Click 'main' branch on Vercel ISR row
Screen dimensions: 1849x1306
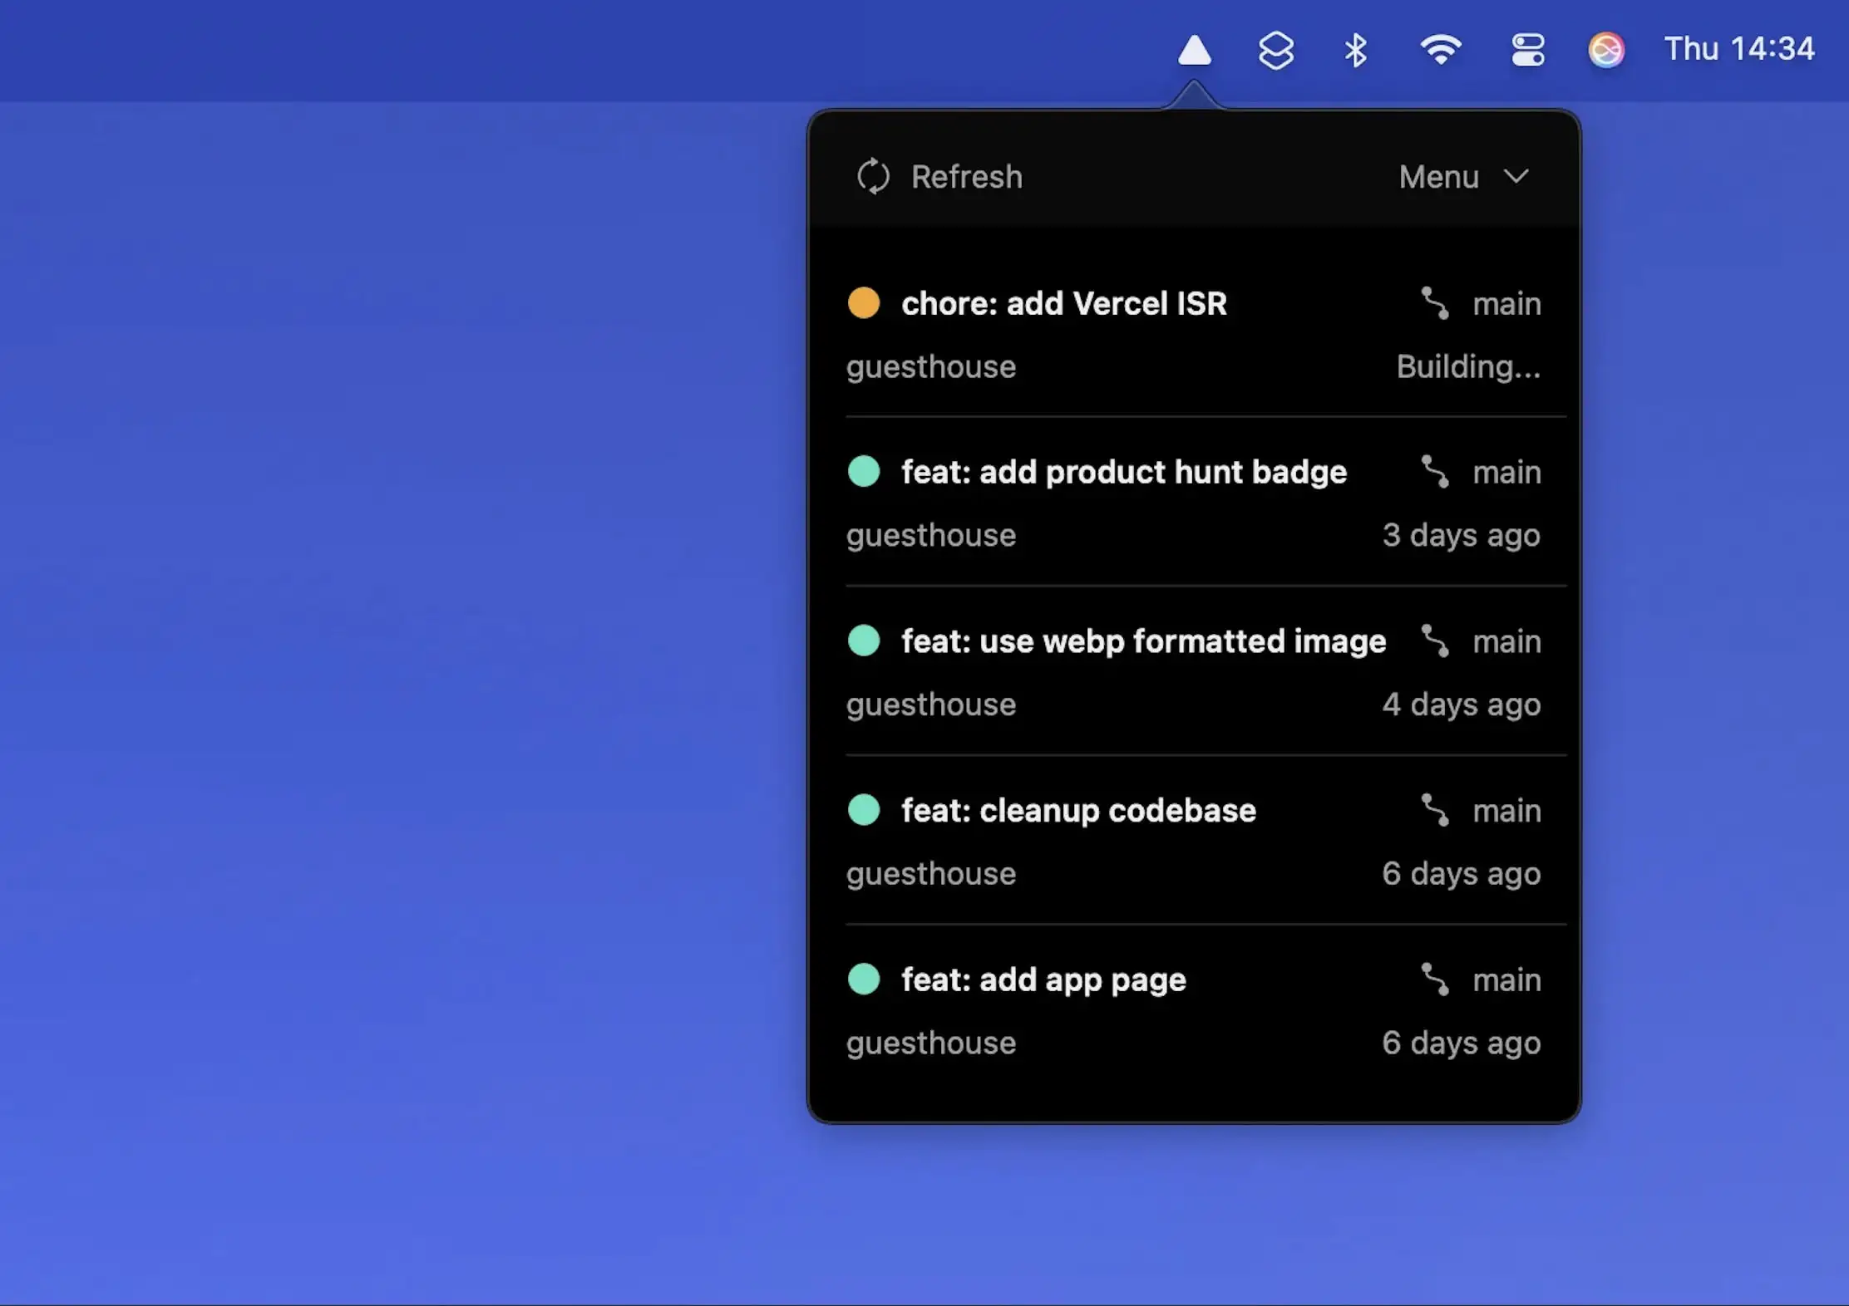pyautogui.click(x=1506, y=305)
